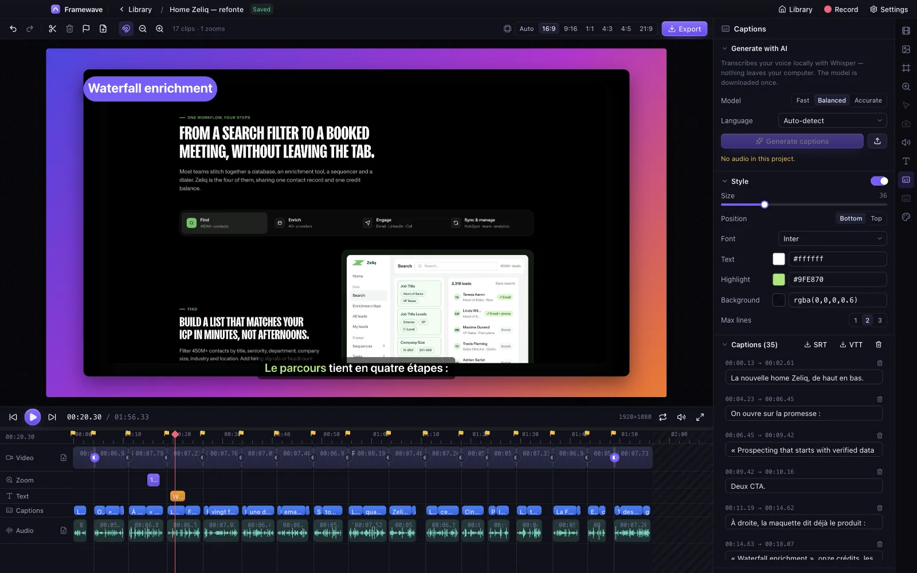Click the redo arrow icon

(x=30, y=29)
